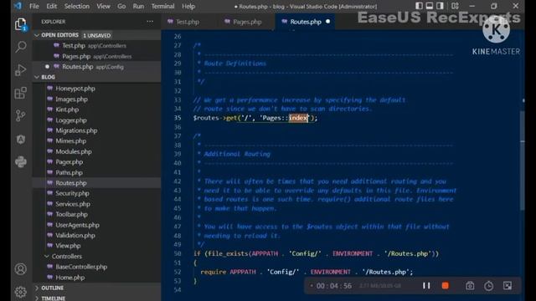
Task: Open the Help menu
Action: pyautogui.click(x=188, y=6)
